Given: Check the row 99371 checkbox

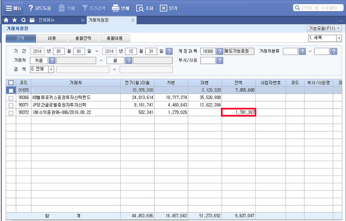Looking at the screenshot, I should pos(11,105).
